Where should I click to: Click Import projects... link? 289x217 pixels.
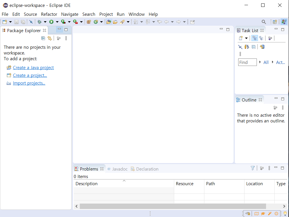point(29,83)
